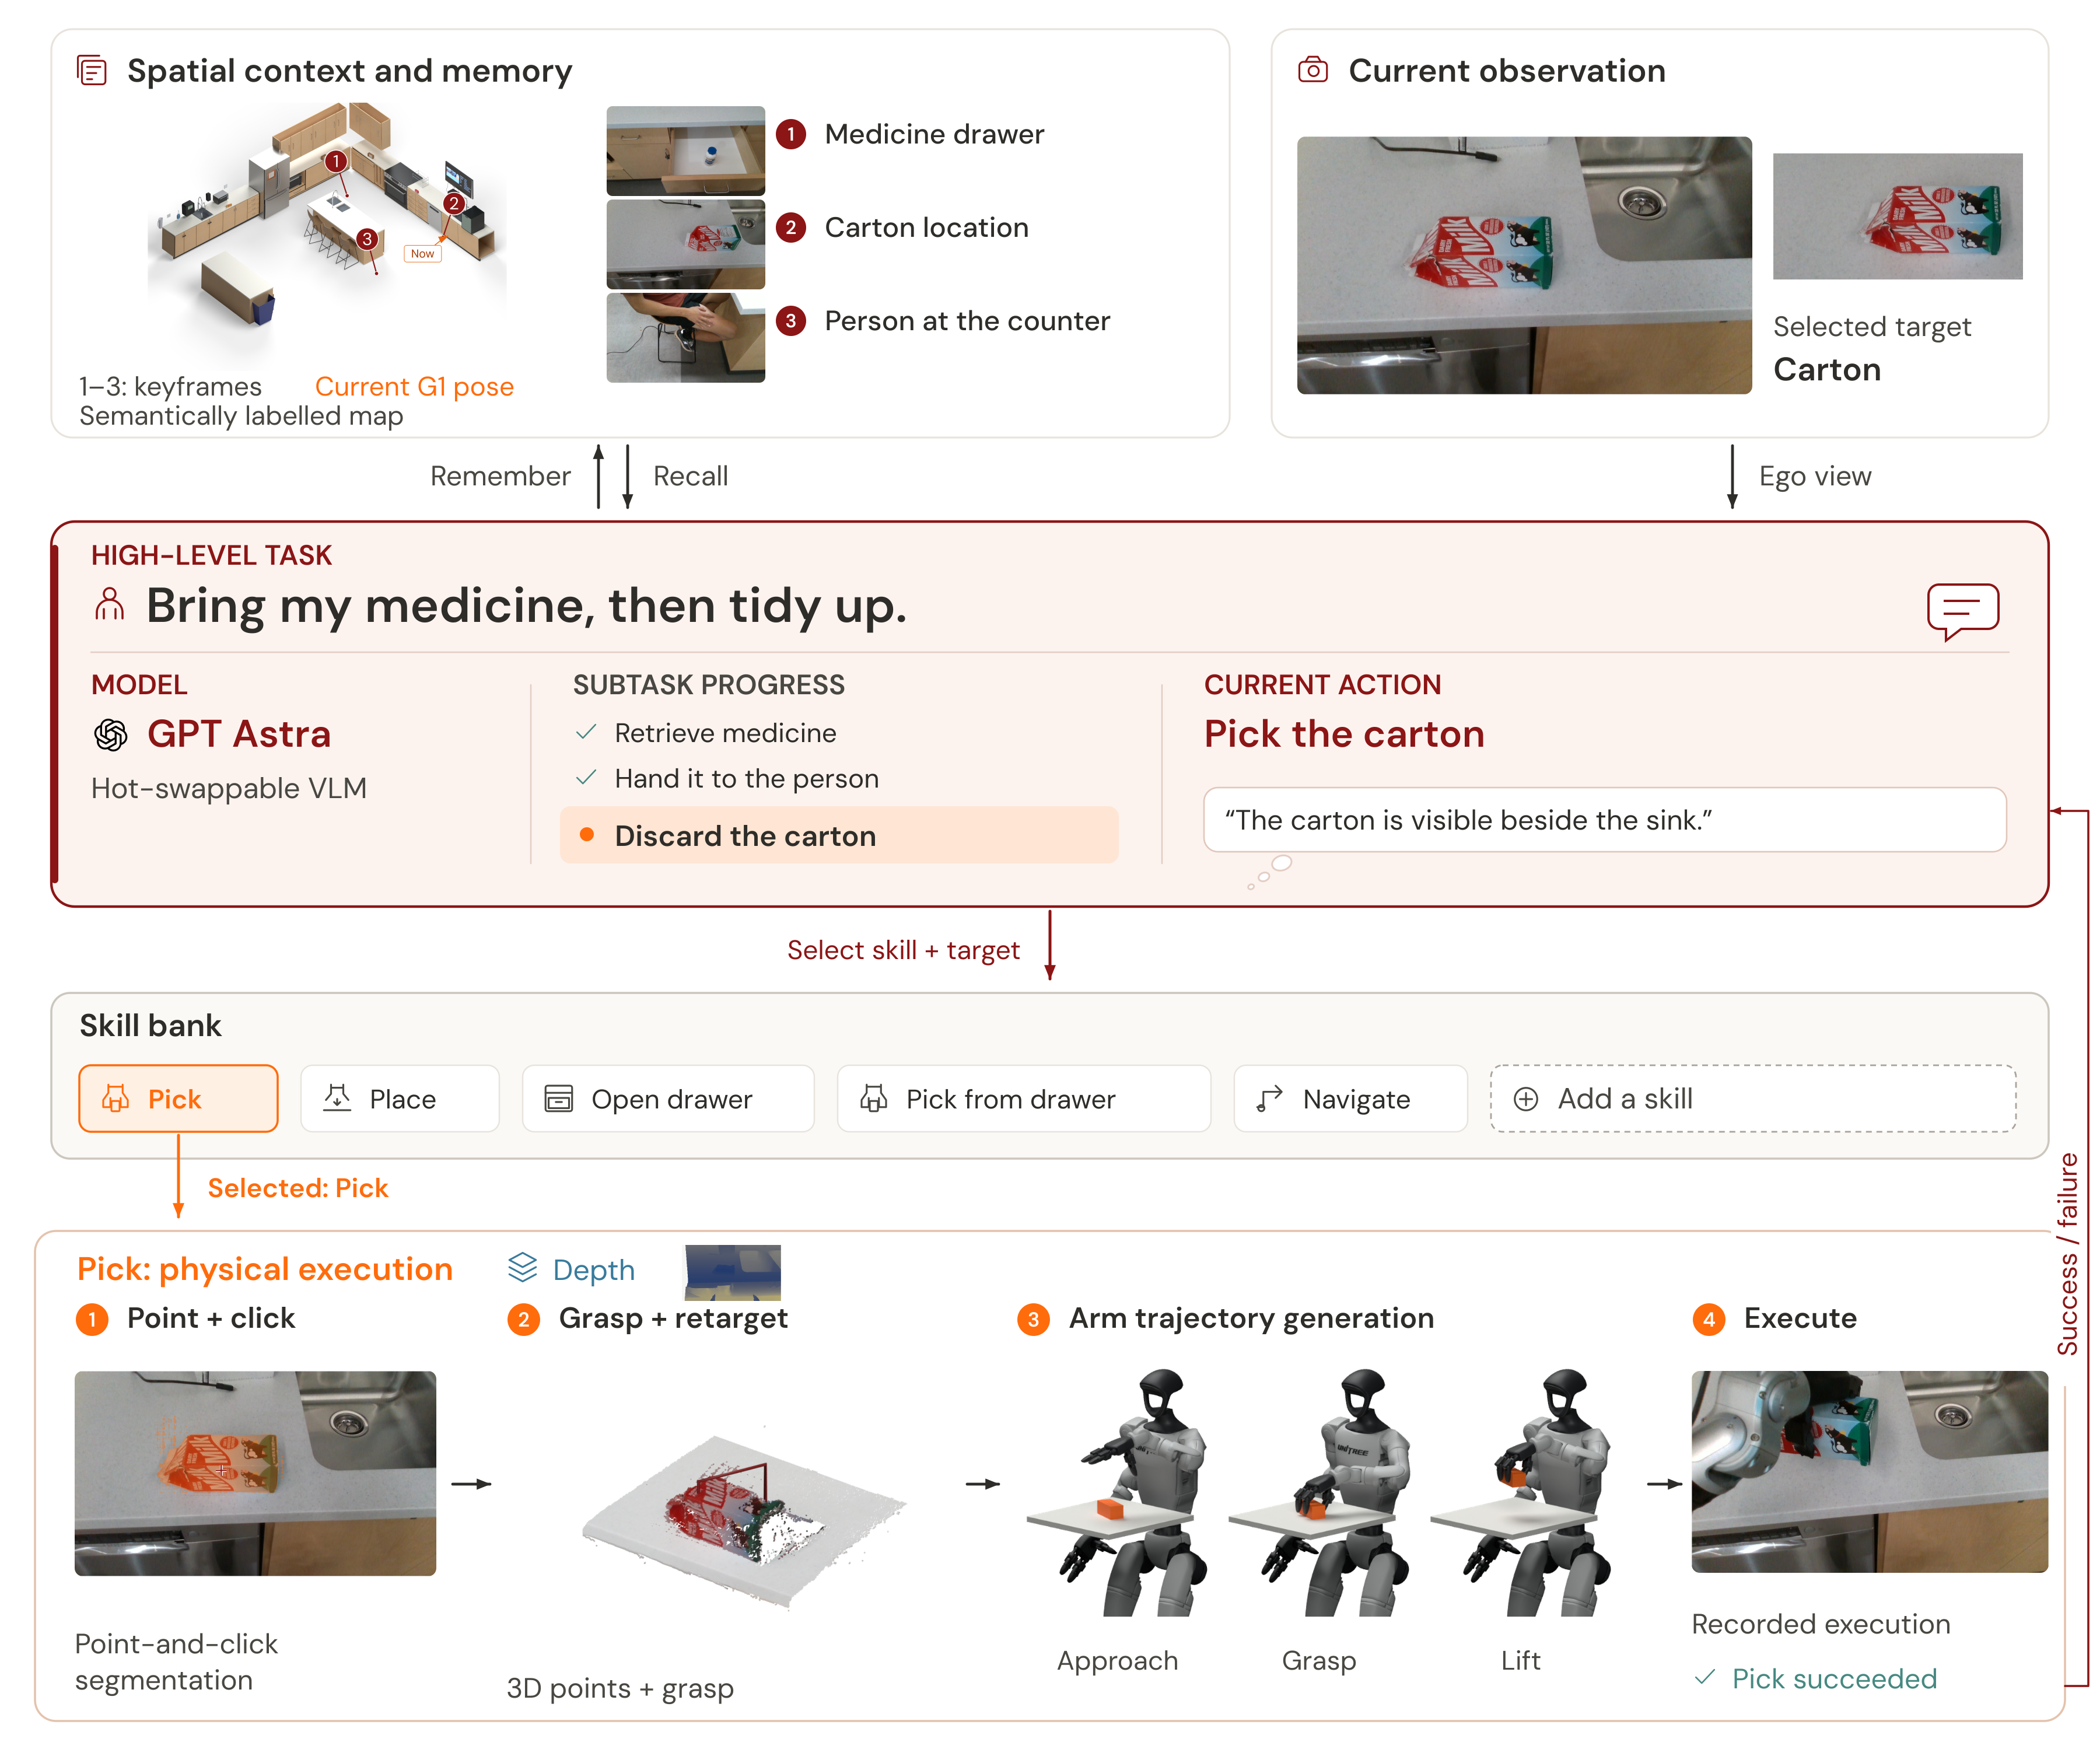Image resolution: width=2100 pixels, height=1763 pixels.
Task: Toggle the Hand it to the person checkmark
Action: (587, 777)
